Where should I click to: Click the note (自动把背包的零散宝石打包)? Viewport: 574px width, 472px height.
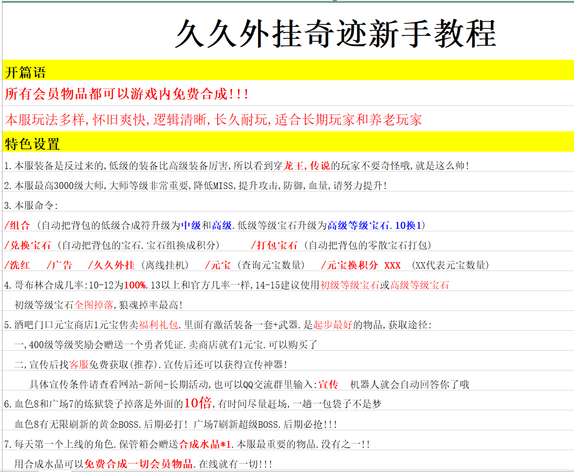point(368,245)
